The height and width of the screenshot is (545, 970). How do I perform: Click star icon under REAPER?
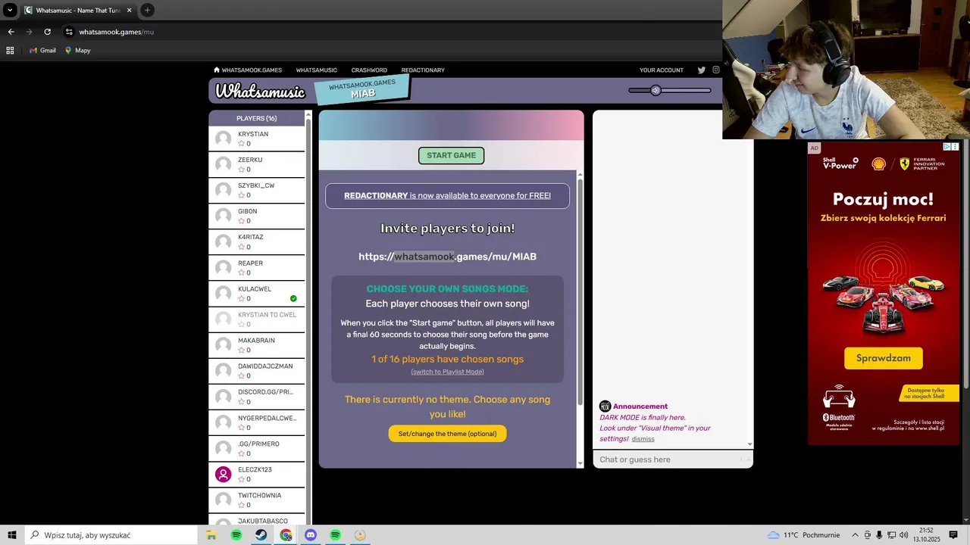242,272
